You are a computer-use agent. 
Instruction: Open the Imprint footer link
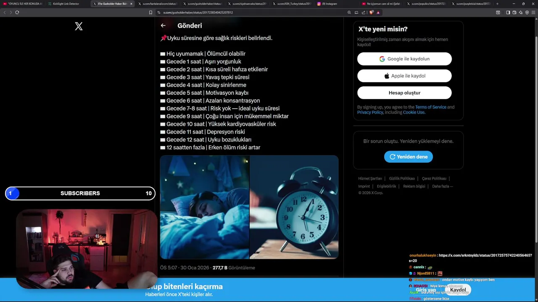tap(364, 186)
